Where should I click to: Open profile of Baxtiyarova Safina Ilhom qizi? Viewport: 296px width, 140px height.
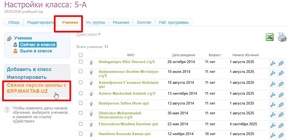(124, 103)
